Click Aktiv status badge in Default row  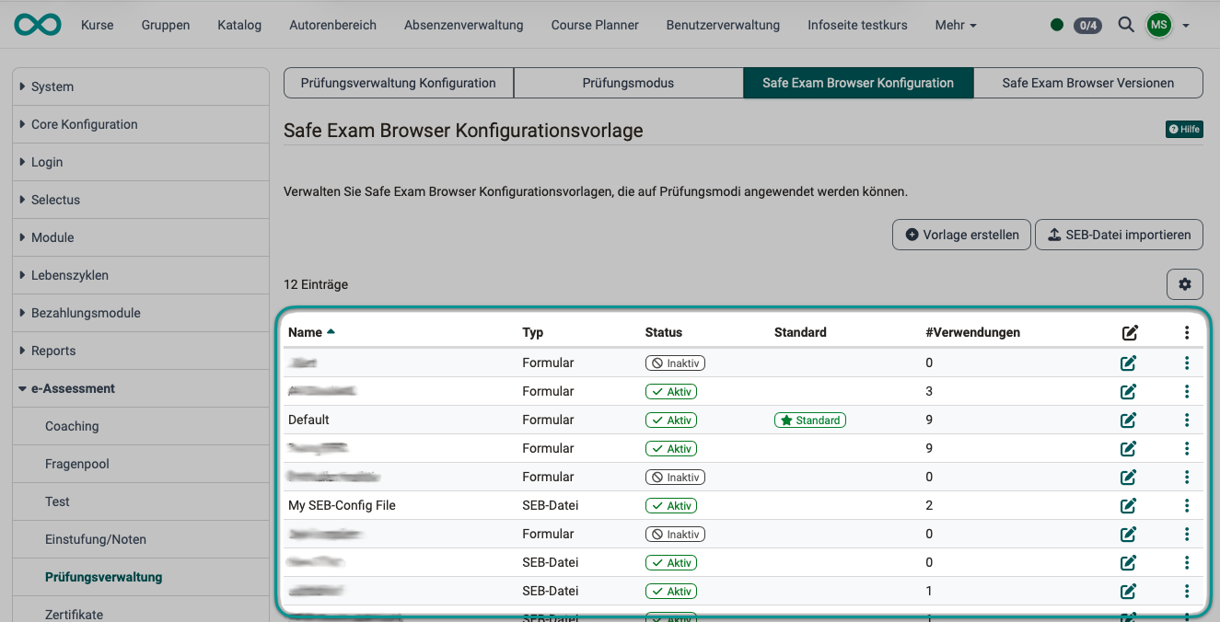pos(671,420)
